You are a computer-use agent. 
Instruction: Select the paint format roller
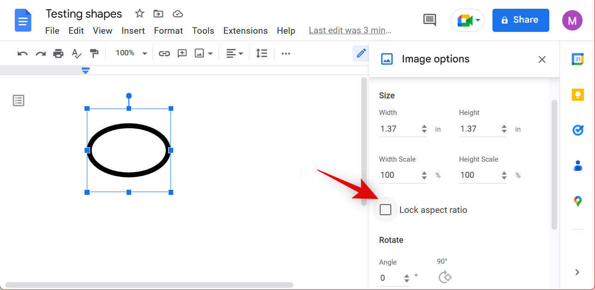94,54
